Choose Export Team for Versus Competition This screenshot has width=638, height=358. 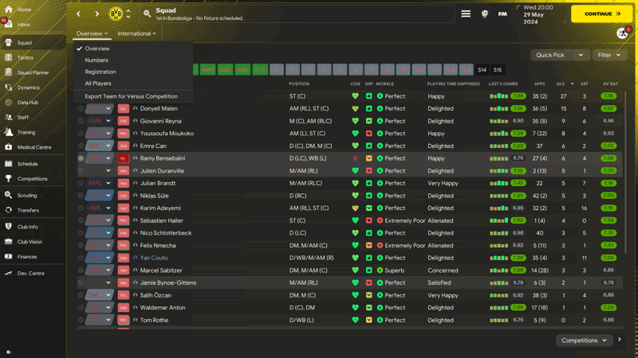tap(133, 96)
